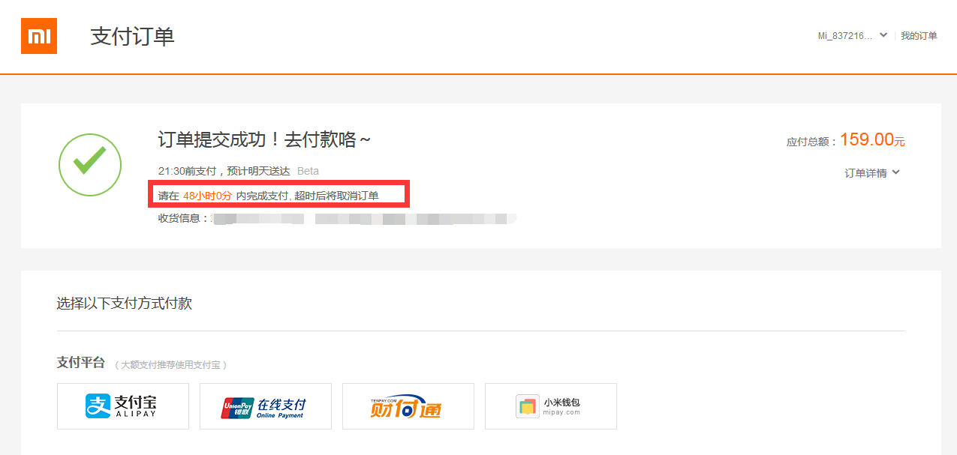Click the blue Alipay 支 icon
957x455 pixels.
pyautogui.click(x=98, y=406)
